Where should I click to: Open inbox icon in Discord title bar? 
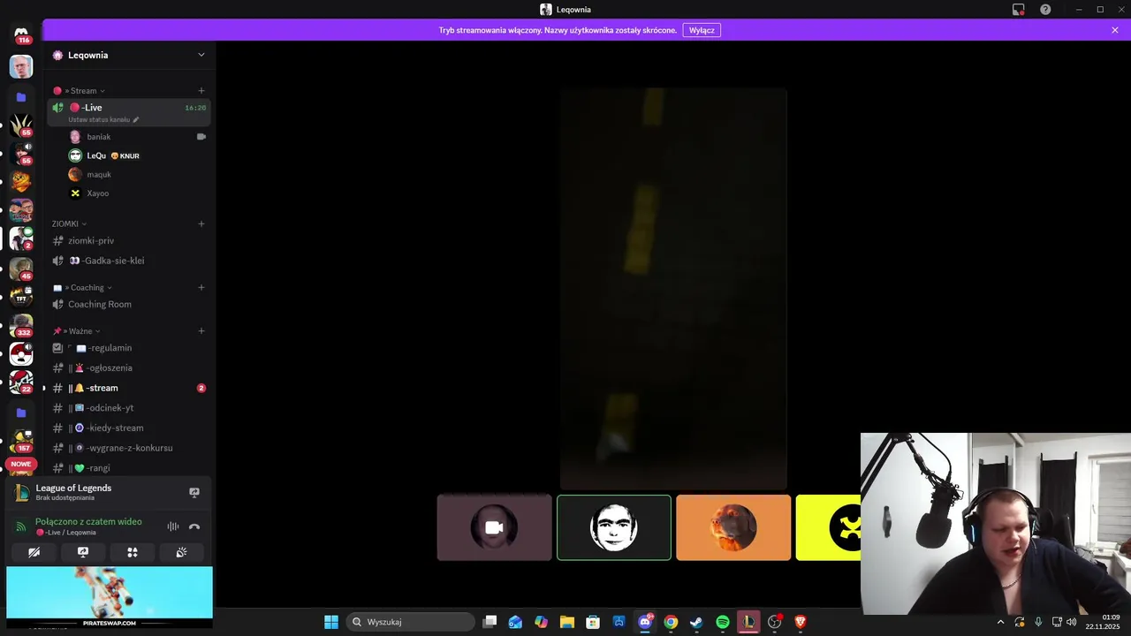[x=1019, y=10]
